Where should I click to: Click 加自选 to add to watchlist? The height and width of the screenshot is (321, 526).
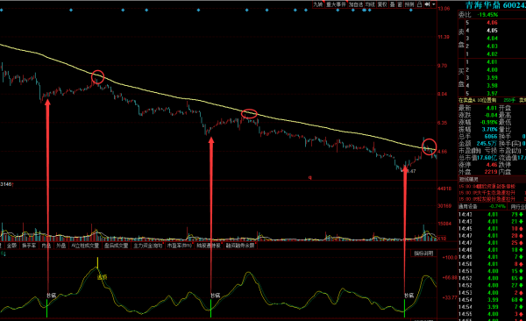(356, 4)
